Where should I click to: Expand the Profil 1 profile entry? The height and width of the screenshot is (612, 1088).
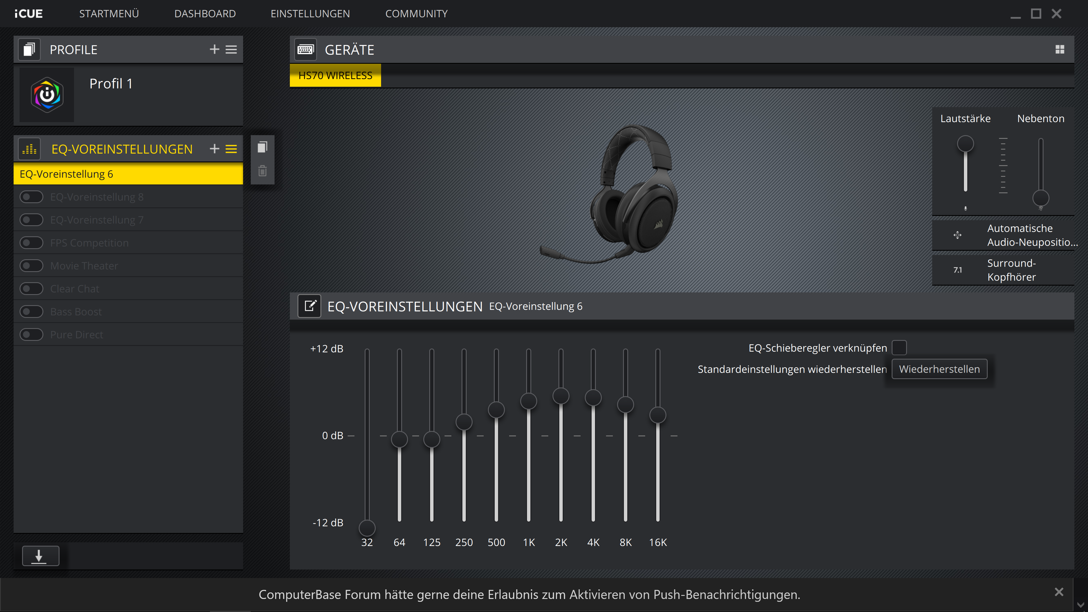point(111,84)
